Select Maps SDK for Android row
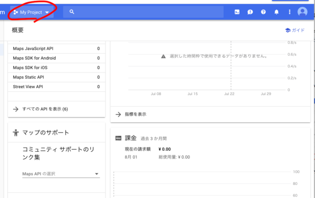 point(57,58)
